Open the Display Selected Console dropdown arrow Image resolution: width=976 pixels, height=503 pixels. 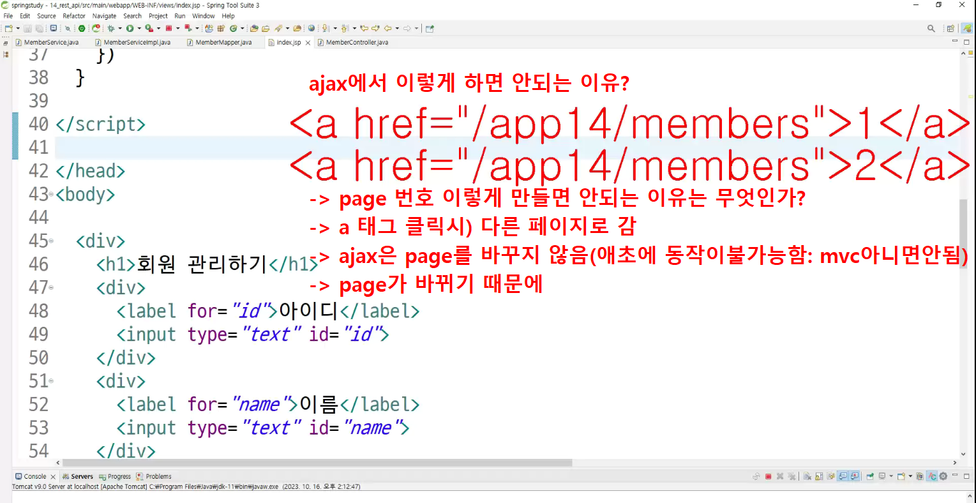point(891,476)
